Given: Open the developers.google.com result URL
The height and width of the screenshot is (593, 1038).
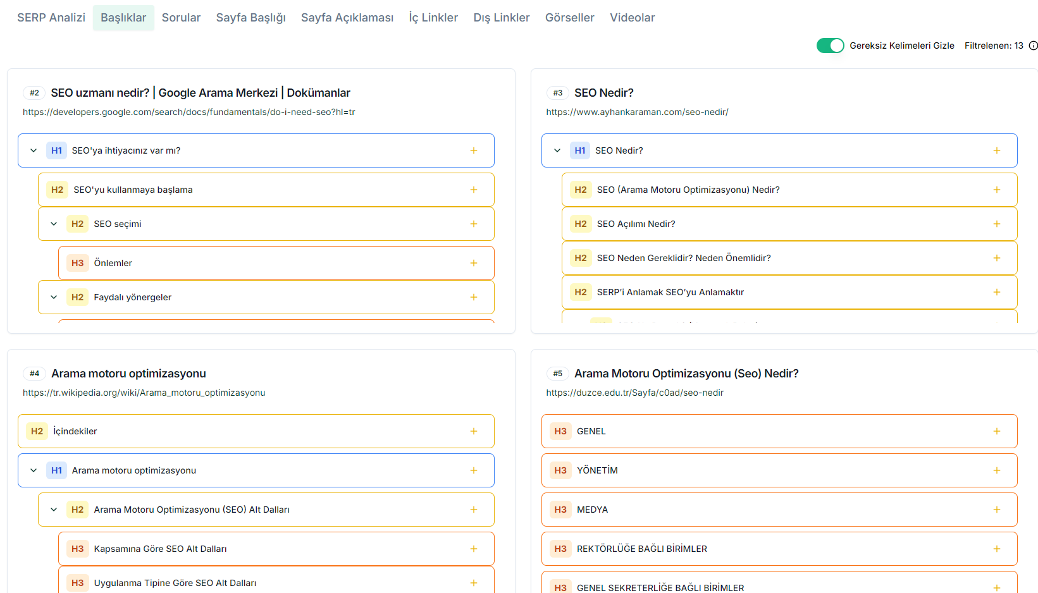Looking at the screenshot, I should coord(188,112).
